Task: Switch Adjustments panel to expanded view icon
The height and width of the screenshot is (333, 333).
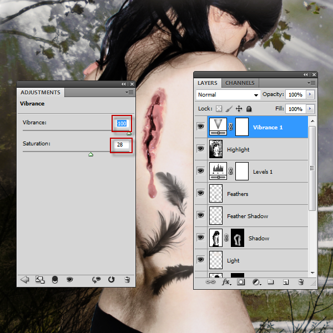Action: coord(40,280)
